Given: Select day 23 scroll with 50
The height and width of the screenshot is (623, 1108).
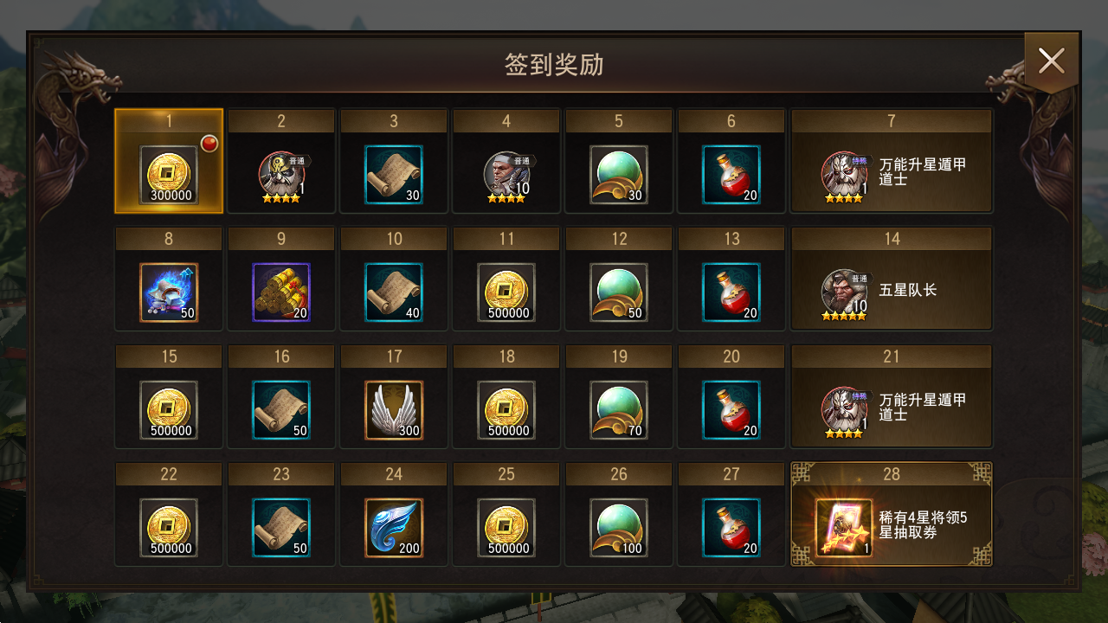Looking at the screenshot, I should (281, 528).
